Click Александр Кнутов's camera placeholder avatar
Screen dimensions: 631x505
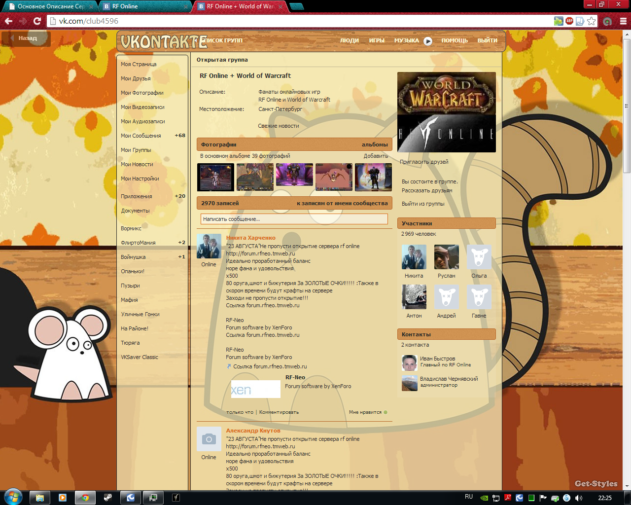(209, 439)
